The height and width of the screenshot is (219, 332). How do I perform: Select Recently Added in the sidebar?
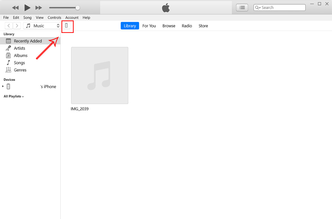(30, 41)
